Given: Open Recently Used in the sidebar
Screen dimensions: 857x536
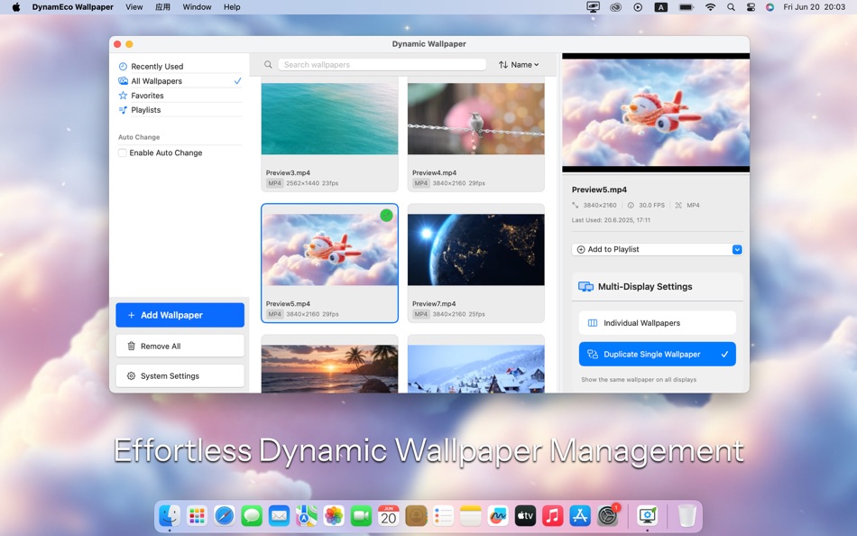Looking at the screenshot, I should click(180, 66).
